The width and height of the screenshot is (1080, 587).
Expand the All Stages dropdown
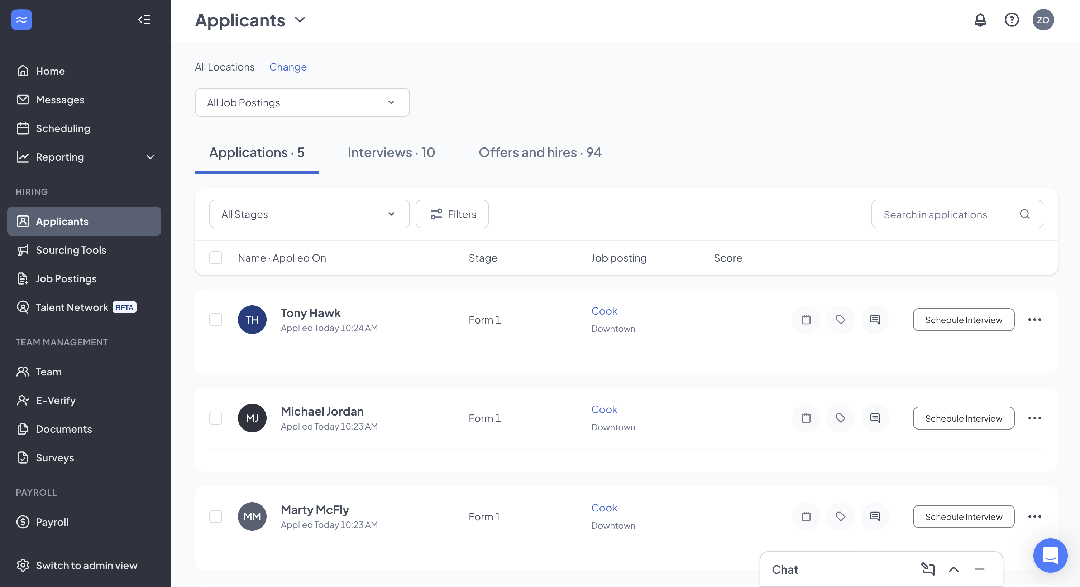click(309, 214)
